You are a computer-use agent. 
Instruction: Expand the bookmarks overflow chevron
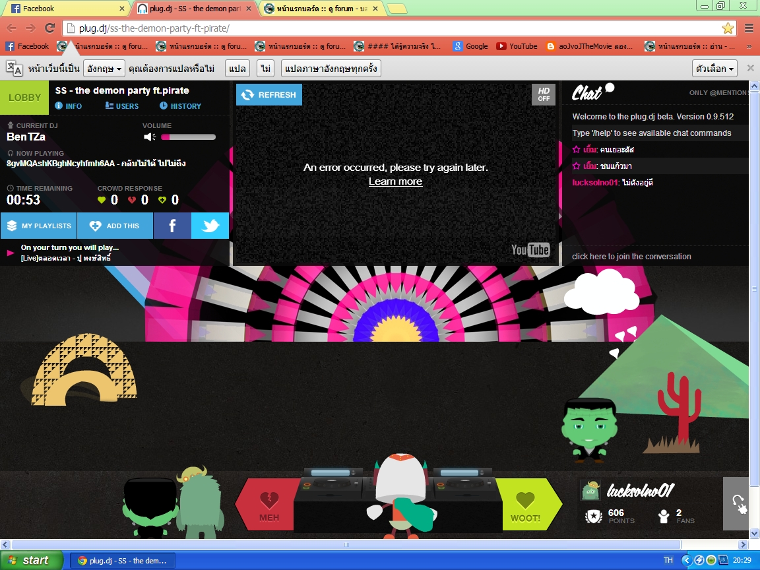pos(751,47)
